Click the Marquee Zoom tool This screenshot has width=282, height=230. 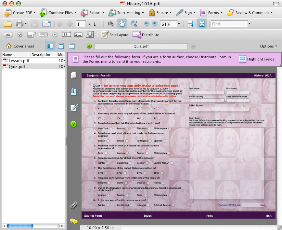[x=134, y=24]
